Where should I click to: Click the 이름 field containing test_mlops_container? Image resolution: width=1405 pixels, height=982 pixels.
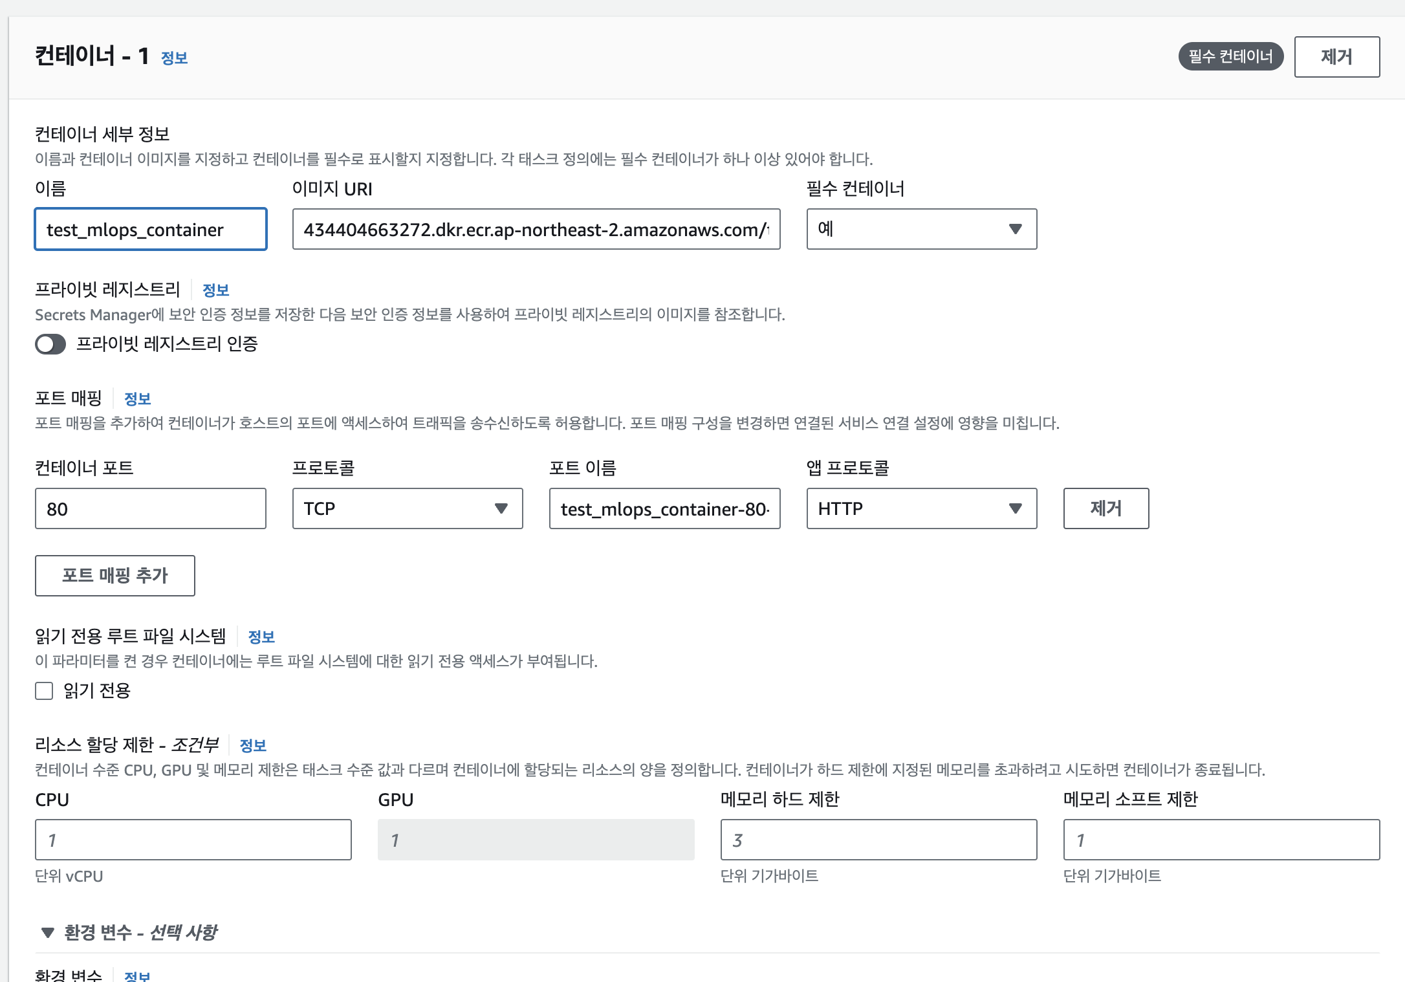tap(150, 230)
